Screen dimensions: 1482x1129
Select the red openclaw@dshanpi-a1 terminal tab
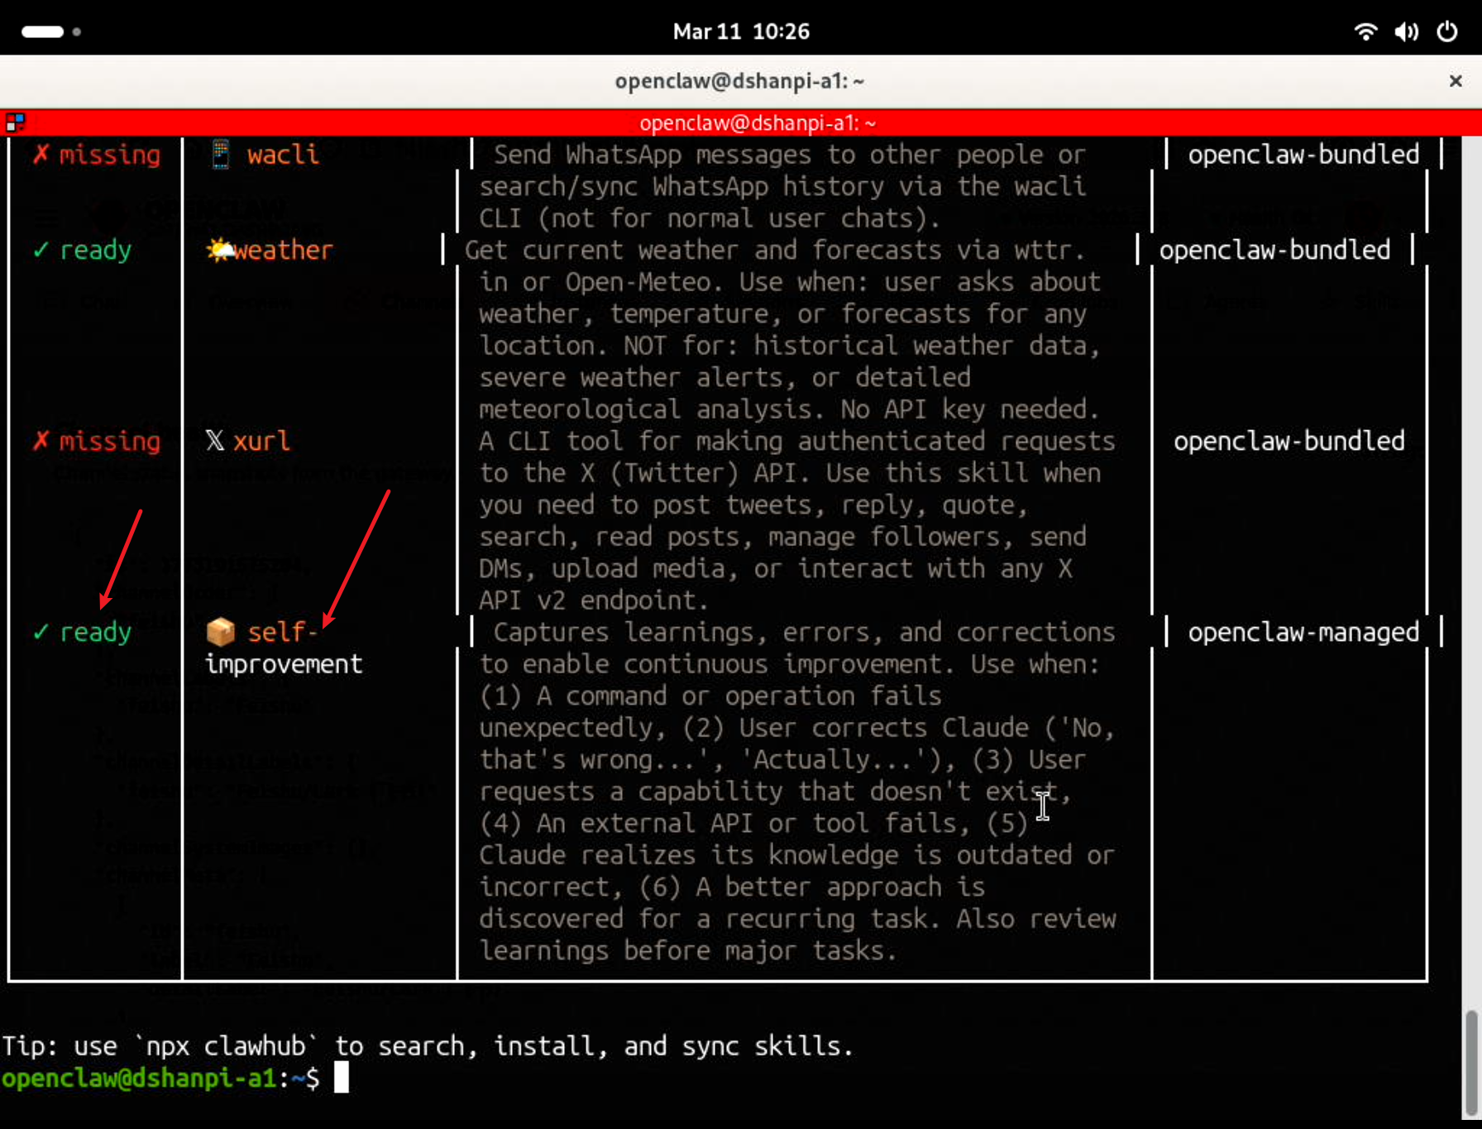[x=757, y=123]
